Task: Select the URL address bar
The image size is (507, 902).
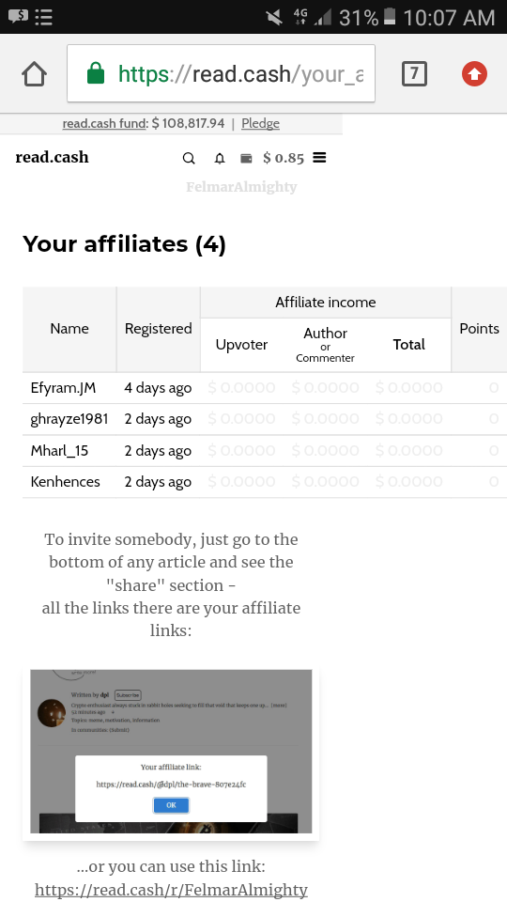Action: (x=222, y=73)
